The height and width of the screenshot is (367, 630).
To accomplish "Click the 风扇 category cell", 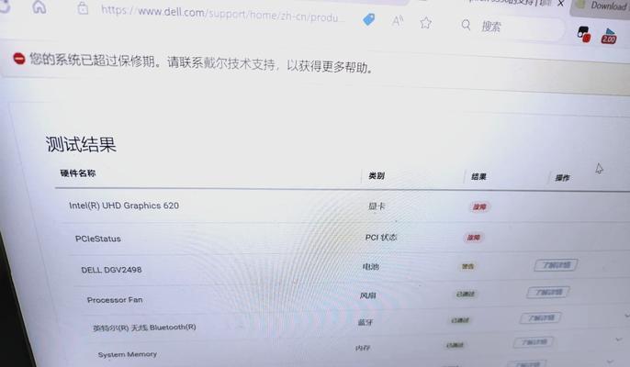I will pyautogui.click(x=367, y=296).
